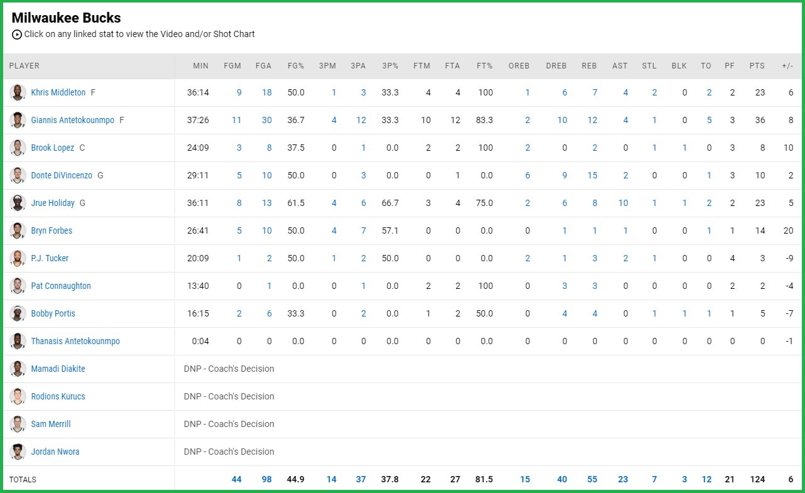Open Khris Middleton's player page
The width and height of the screenshot is (805, 493).
58,92
